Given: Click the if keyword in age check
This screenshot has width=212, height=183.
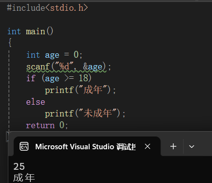Looking at the screenshot, I should [x=31, y=78].
